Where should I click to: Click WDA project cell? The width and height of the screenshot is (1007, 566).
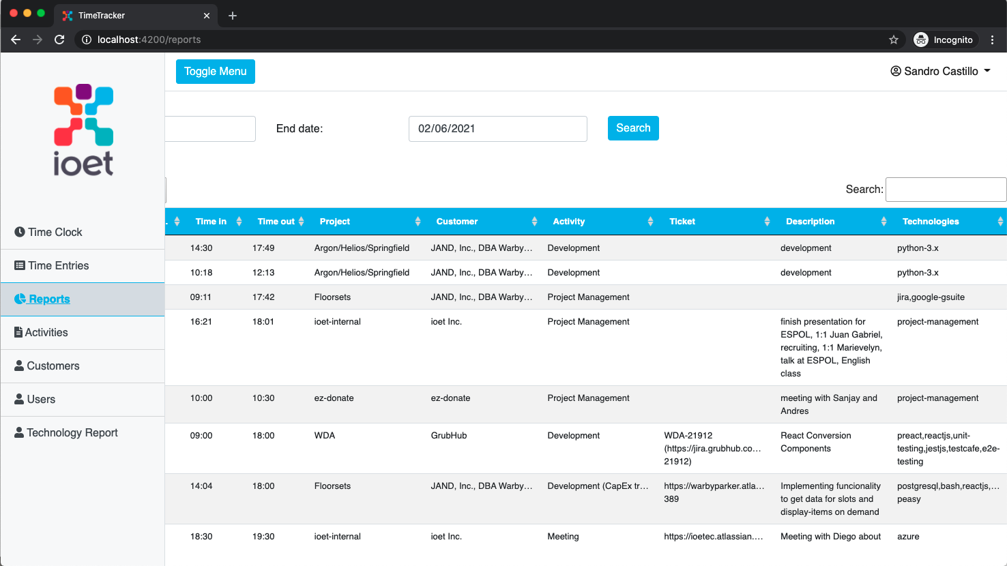coord(325,436)
